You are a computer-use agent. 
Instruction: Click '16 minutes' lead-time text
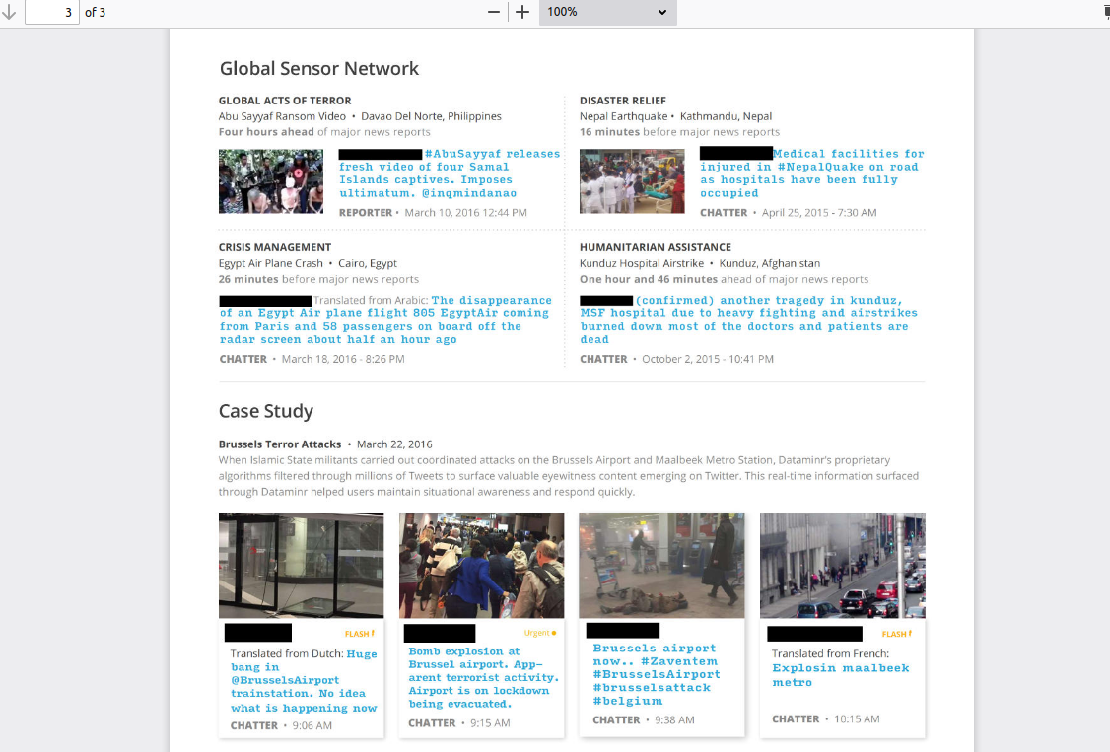[609, 132]
